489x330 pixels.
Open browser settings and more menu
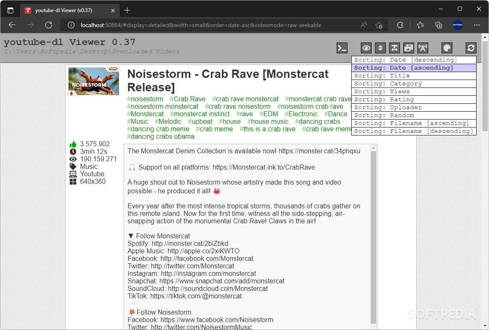(477, 25)
